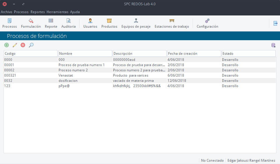
Task: Click the pencil edit icon
Action: [15, 45]
